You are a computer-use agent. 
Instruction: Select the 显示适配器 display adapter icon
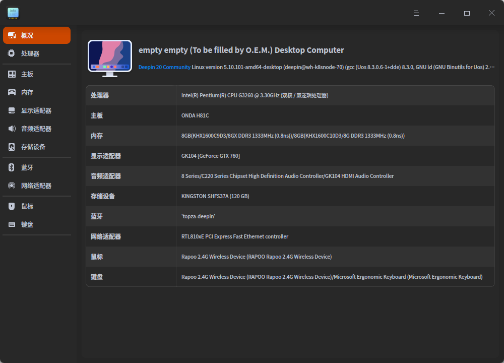pyautogui.click(x=11, y=110)
